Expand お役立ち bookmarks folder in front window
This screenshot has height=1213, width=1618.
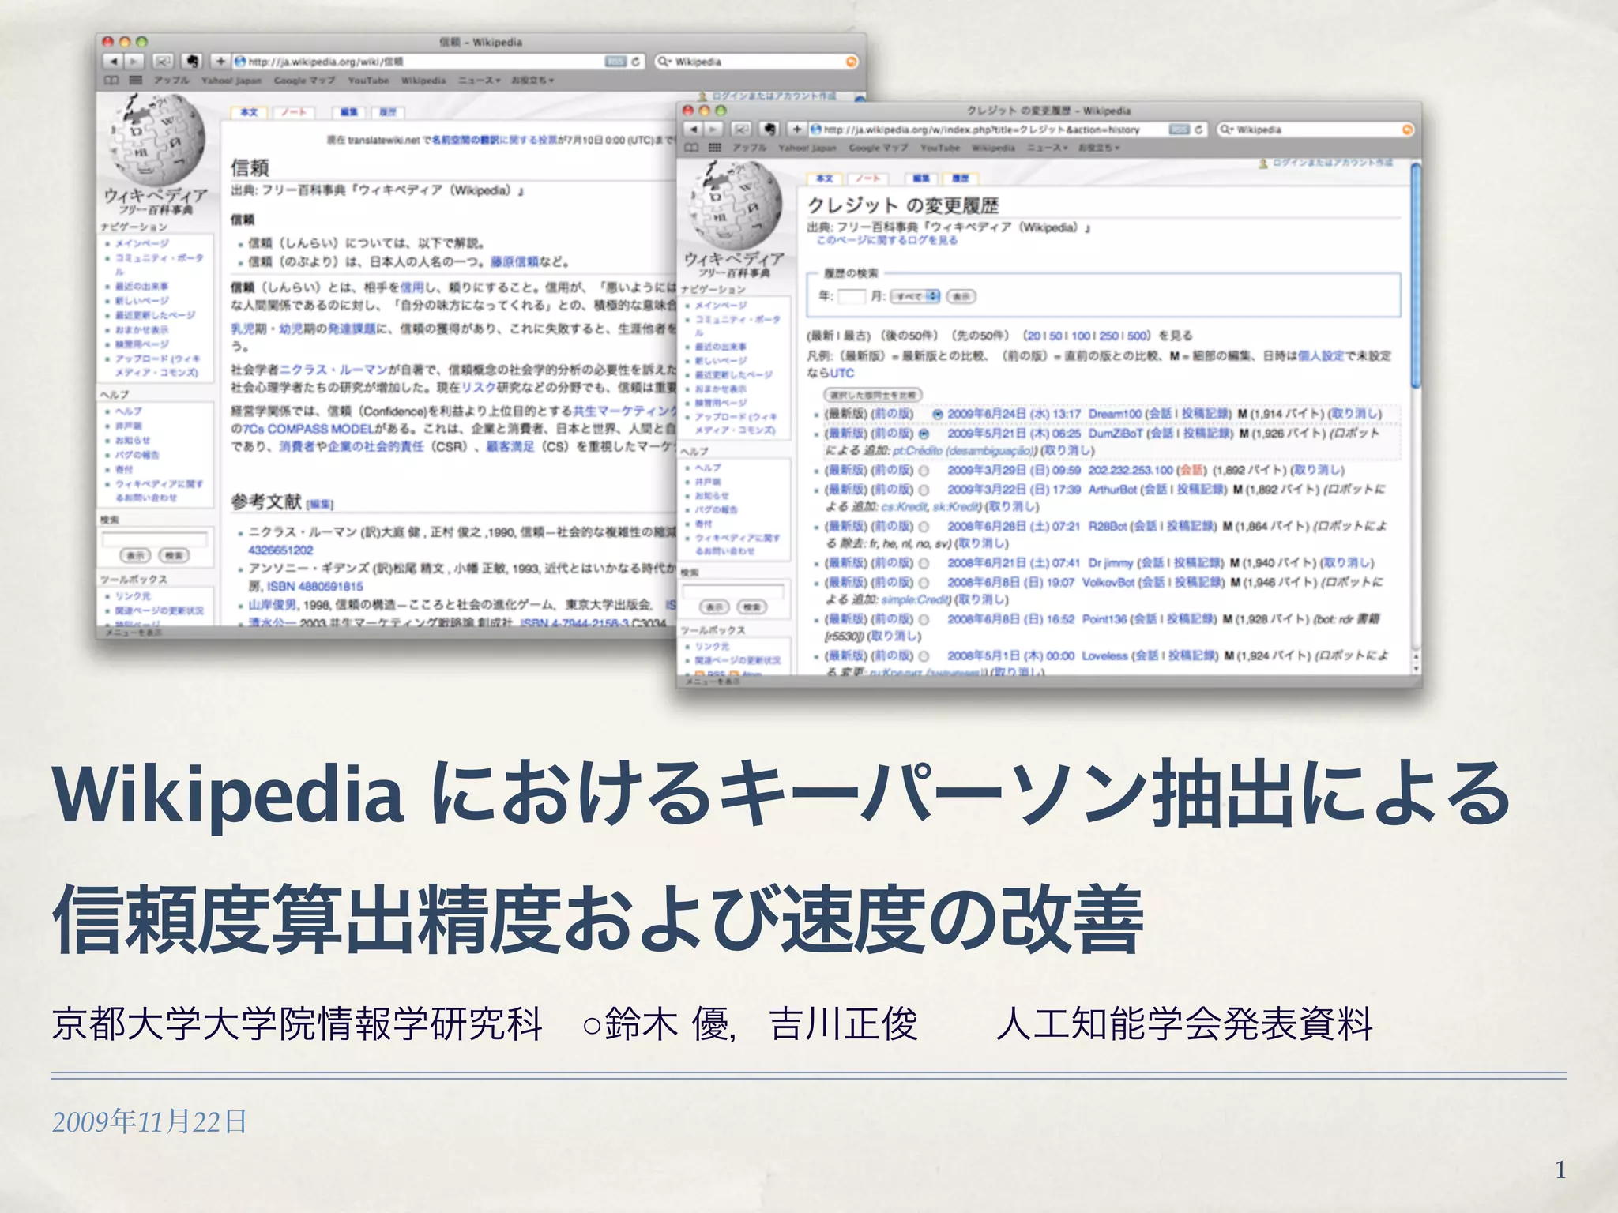(1097, 148)
